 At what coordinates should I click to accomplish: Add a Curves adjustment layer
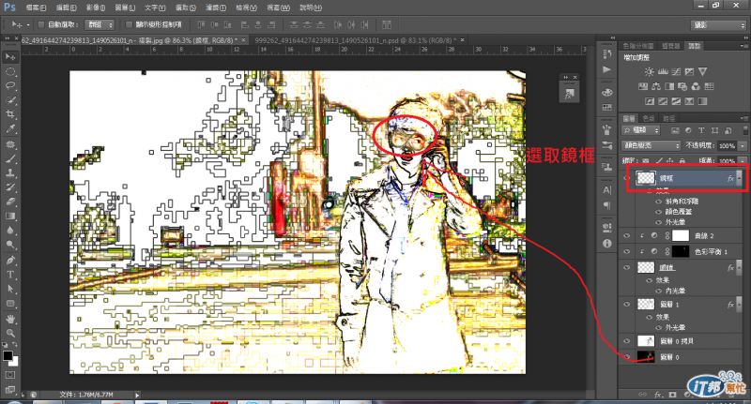tap(676, 72)
